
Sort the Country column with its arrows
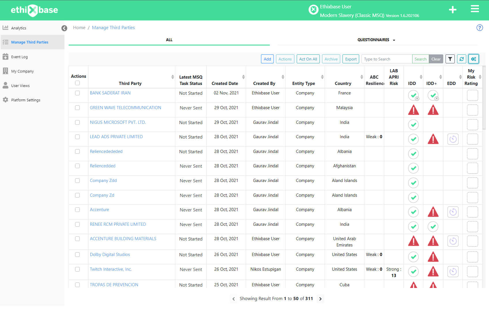pyautogui.click(x=362, y=77)
